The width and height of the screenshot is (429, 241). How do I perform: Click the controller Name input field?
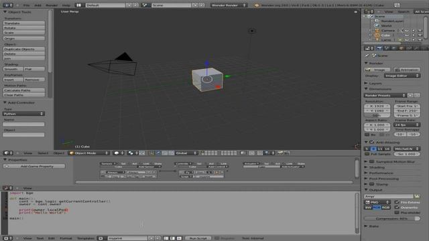pos(23,125)
